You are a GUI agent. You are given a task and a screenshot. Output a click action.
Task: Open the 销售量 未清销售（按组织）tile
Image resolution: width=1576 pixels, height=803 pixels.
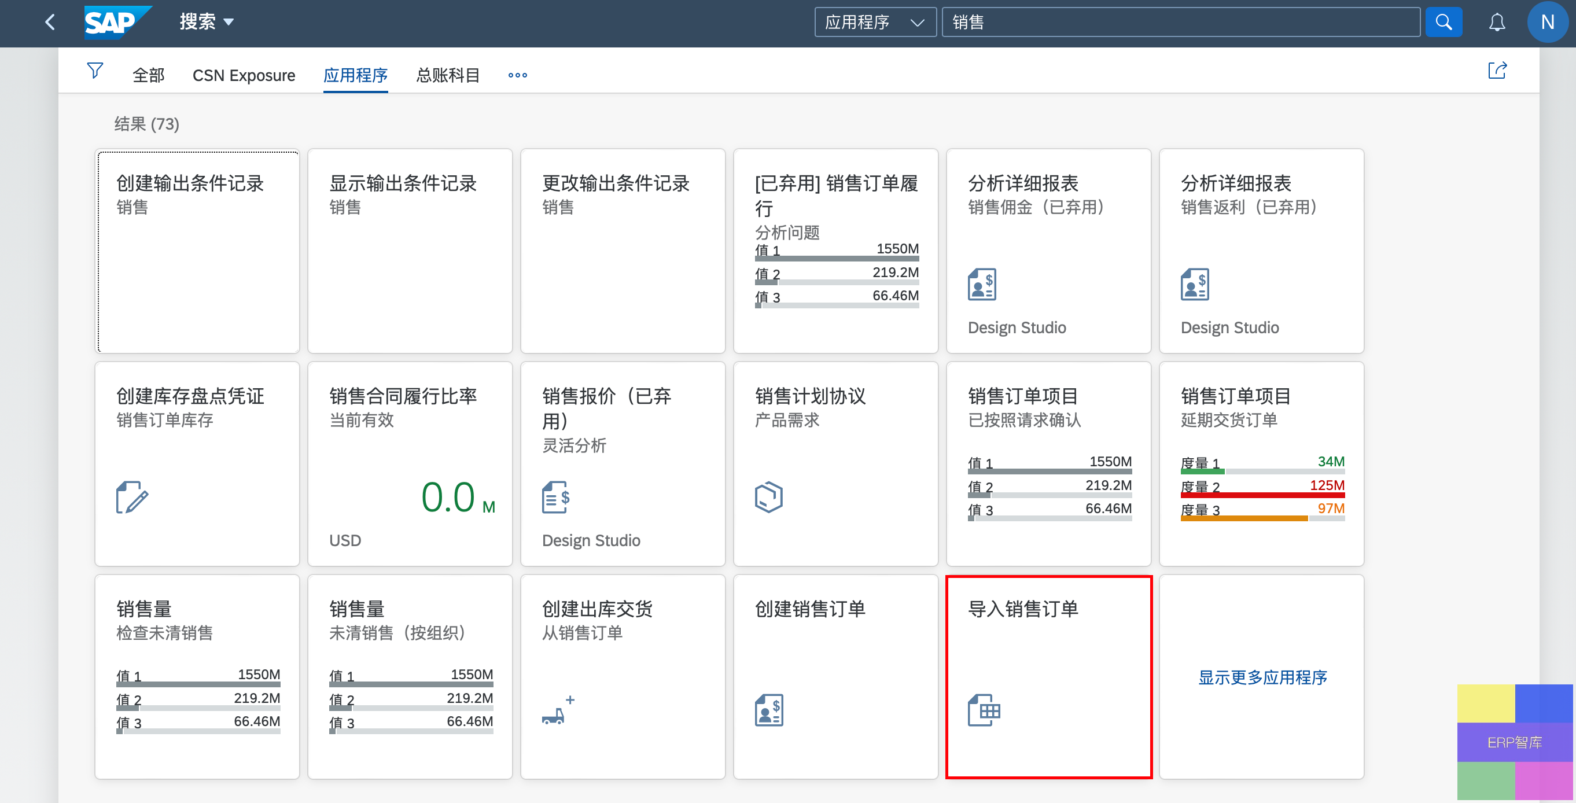pos(410,676)
